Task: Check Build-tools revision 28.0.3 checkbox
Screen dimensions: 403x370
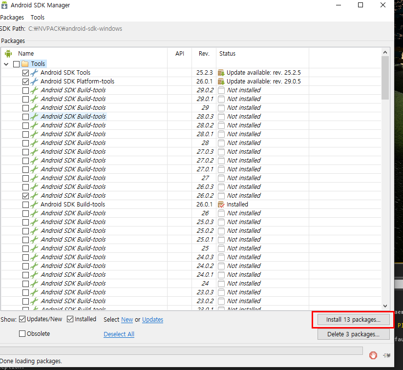Action: (x=25, y=117)
